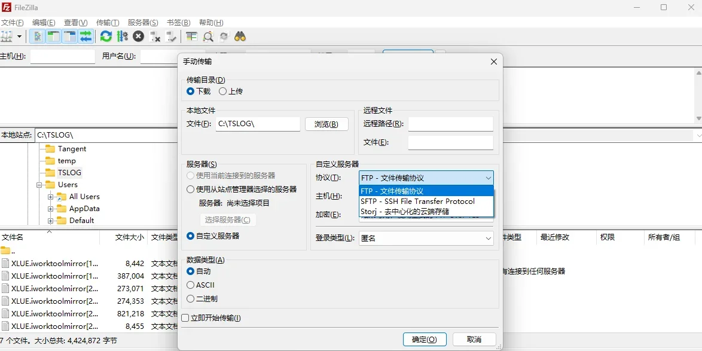Expand the All Users tree node
Image resolution: width=702 pixels, height=351 pixels.
pyautogui.click(x=51, y=197)
